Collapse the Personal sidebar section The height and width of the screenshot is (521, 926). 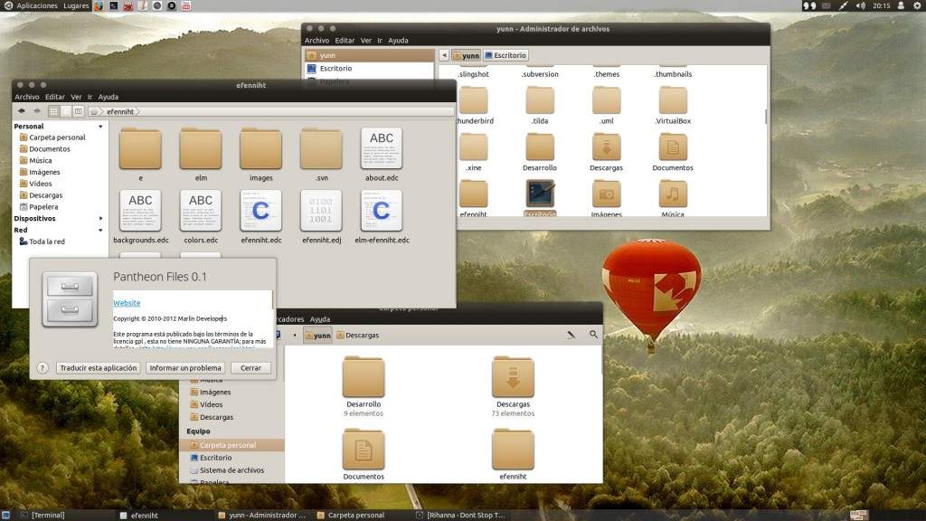pyautogui.click(x=101, y=127)
